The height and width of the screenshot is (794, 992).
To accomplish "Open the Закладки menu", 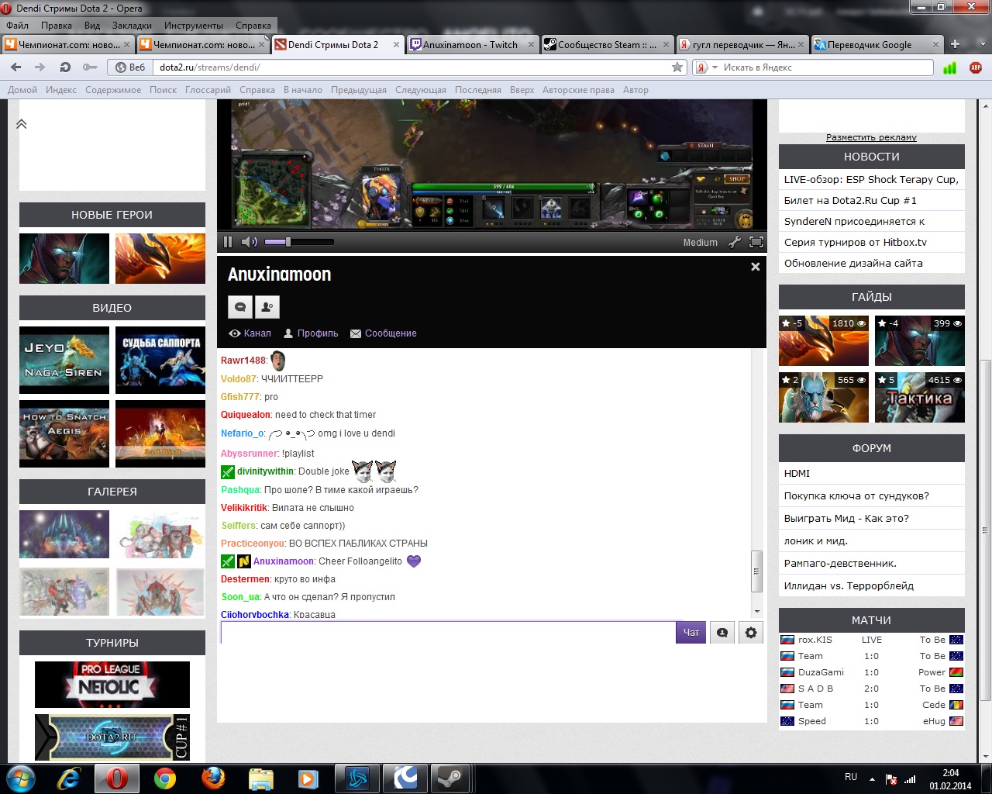I will pos(132,26).
